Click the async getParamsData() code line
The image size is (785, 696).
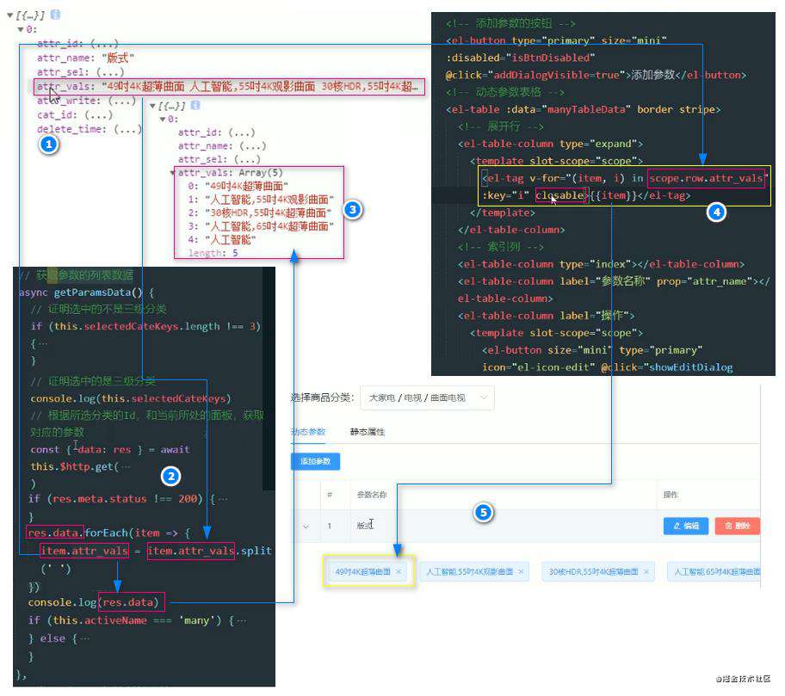[86, 293]
